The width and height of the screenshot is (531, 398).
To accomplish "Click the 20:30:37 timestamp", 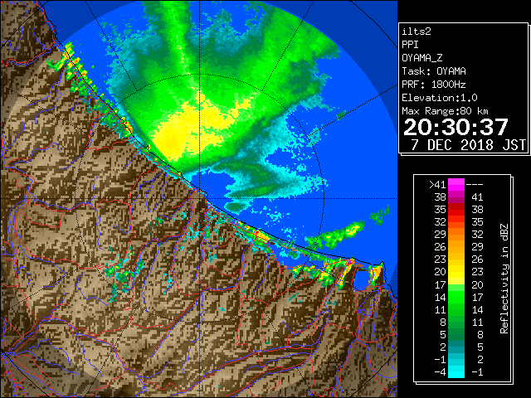I will (x=455, y=127).
